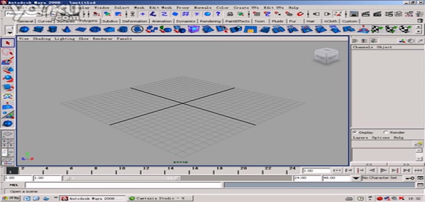Image resolution: width=425 pixels, height=202 pixels.
Task: Select the Lasso tool in the toolbox
Action: coord(8,52)
